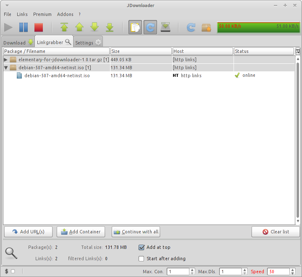
Task: Click the 131.78 MB total size value
Action: click(x=116, y=247)
